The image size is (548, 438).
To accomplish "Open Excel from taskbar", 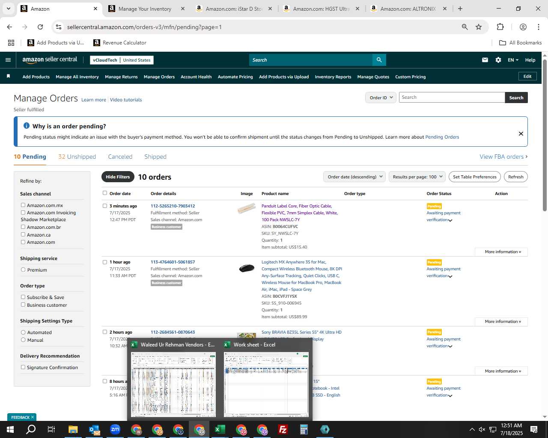I will 220,429.
